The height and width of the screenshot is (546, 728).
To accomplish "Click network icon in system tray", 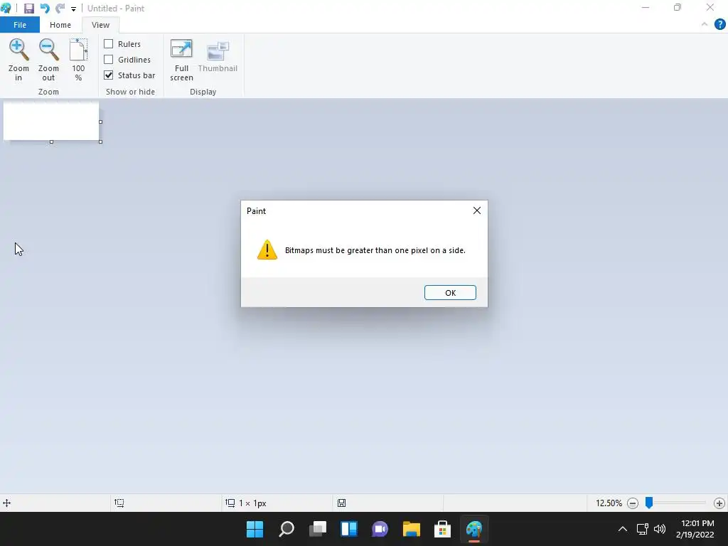I will 643,529.
